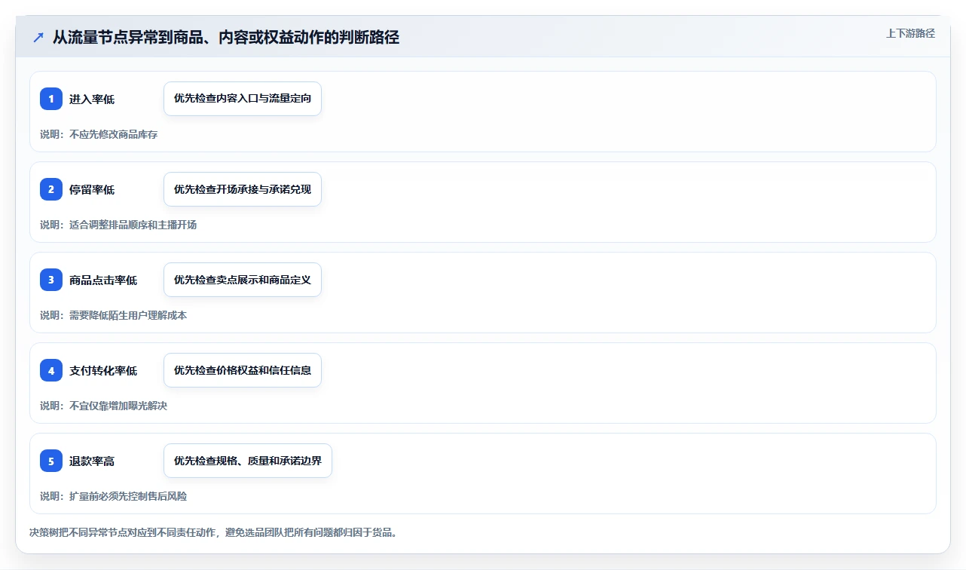Click the 支付转化率低 label
The image size is (966, 570).
click(x=103, y=370)
